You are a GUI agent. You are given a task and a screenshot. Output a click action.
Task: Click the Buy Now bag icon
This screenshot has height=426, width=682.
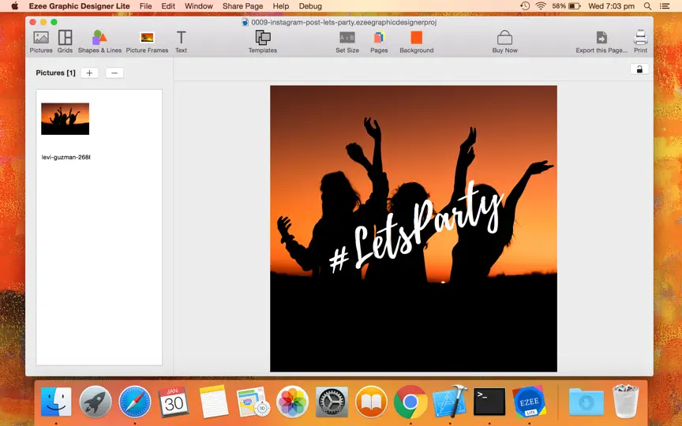click(504, 38)
